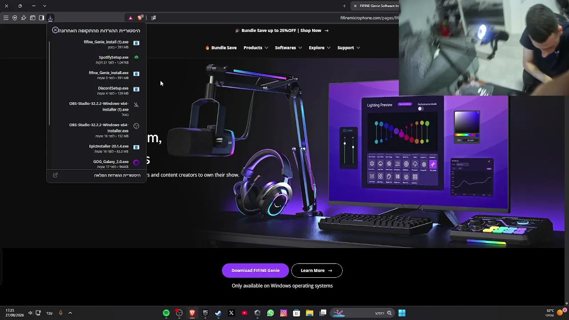The width and height of the screenshot is (569, 320).
Task: Open the DiscordSetup.exe download entry
Action: click(97, 91)
